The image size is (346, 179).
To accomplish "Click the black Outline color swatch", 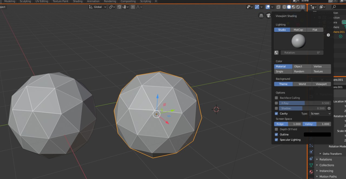I will [x=317, y=134].
